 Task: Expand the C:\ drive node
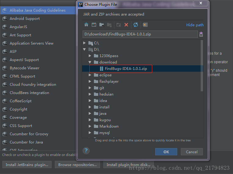click(84, 43)
